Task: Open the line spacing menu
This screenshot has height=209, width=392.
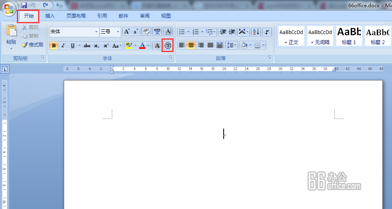Action: [231, 45]
